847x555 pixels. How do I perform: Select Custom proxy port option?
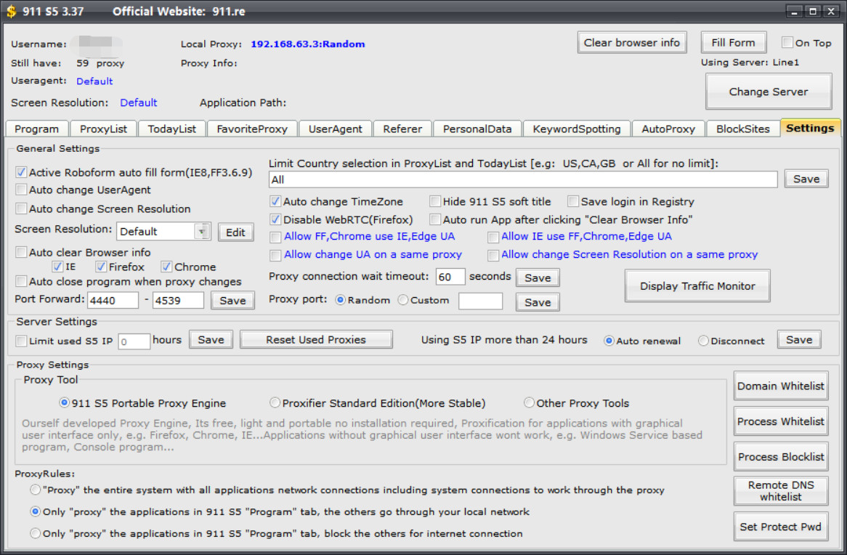pyautogui.click(x=403, y=300)
